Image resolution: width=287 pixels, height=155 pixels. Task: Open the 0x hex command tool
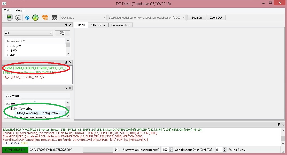coord(55,18)
